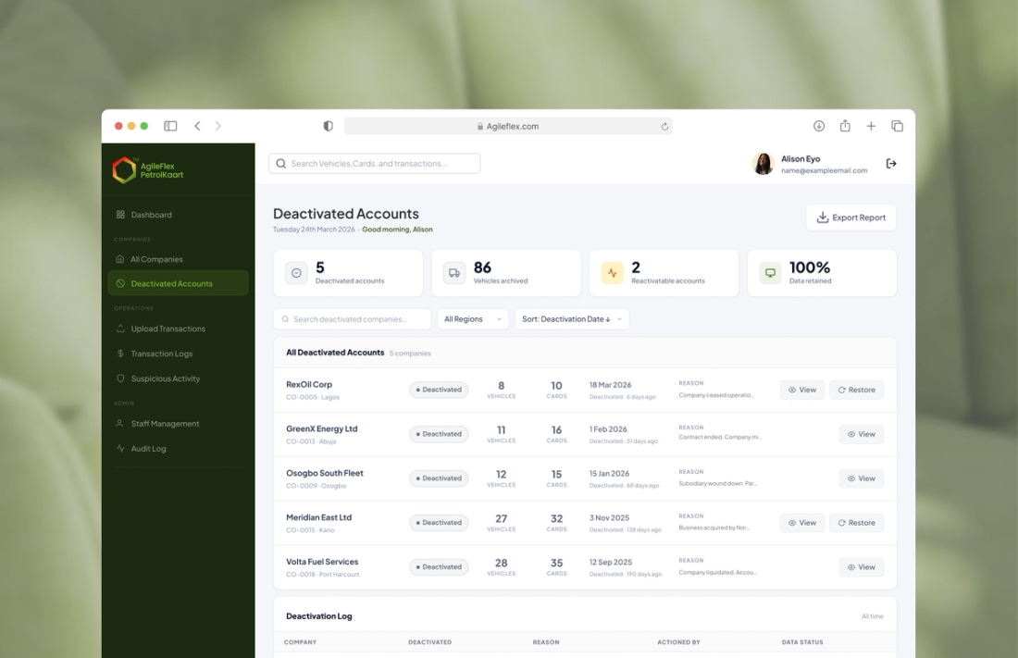This screenshot has width=1018, height=658.
Task: Open All Companies in the sidebar
Action: point(178,259)
